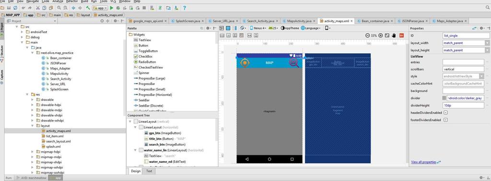This screenshot has width=491, height=181.
Task: Click the Scroll from Source target icon
Action: click(102, 21)
